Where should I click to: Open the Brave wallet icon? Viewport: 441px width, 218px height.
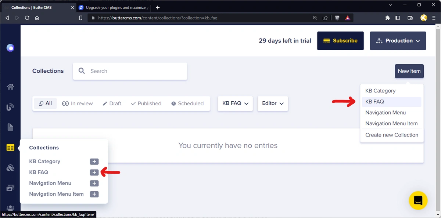pos(410,18)
